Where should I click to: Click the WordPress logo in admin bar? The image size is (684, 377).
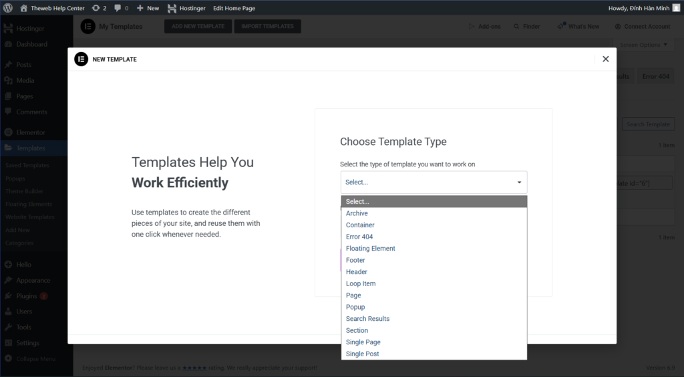8,8
